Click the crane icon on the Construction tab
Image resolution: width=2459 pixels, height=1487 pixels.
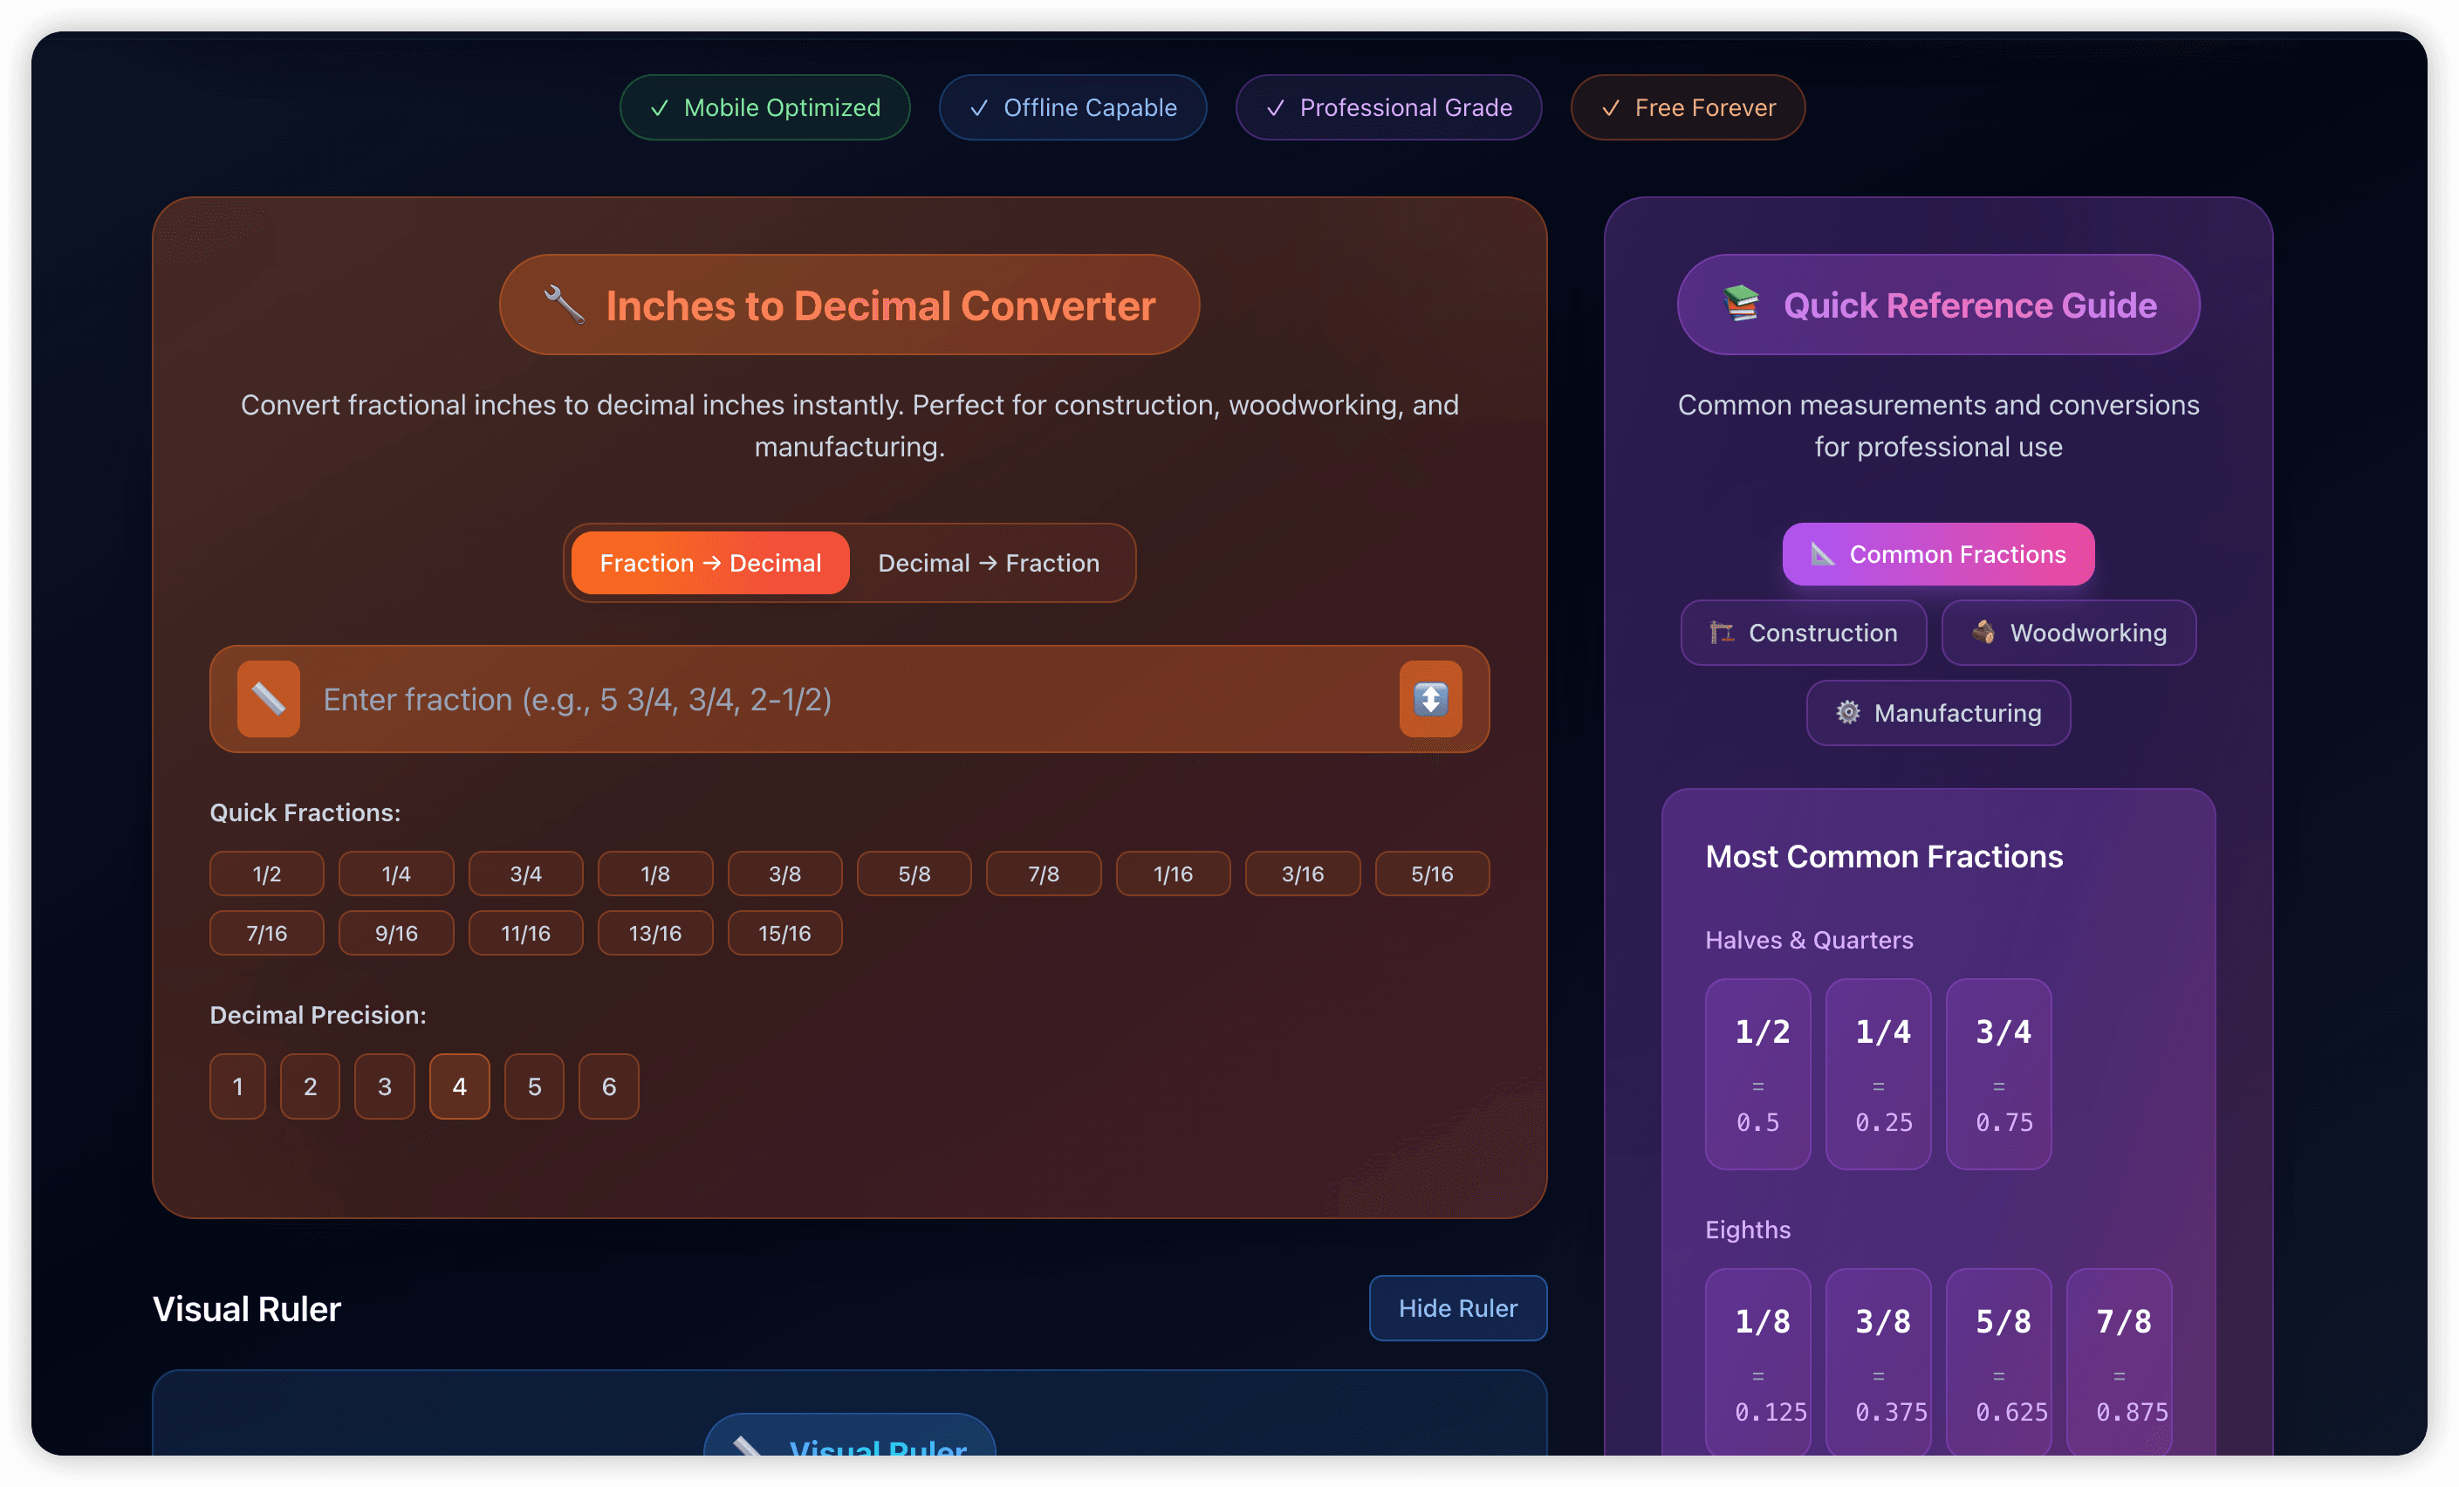click(x=1722, y=633)
